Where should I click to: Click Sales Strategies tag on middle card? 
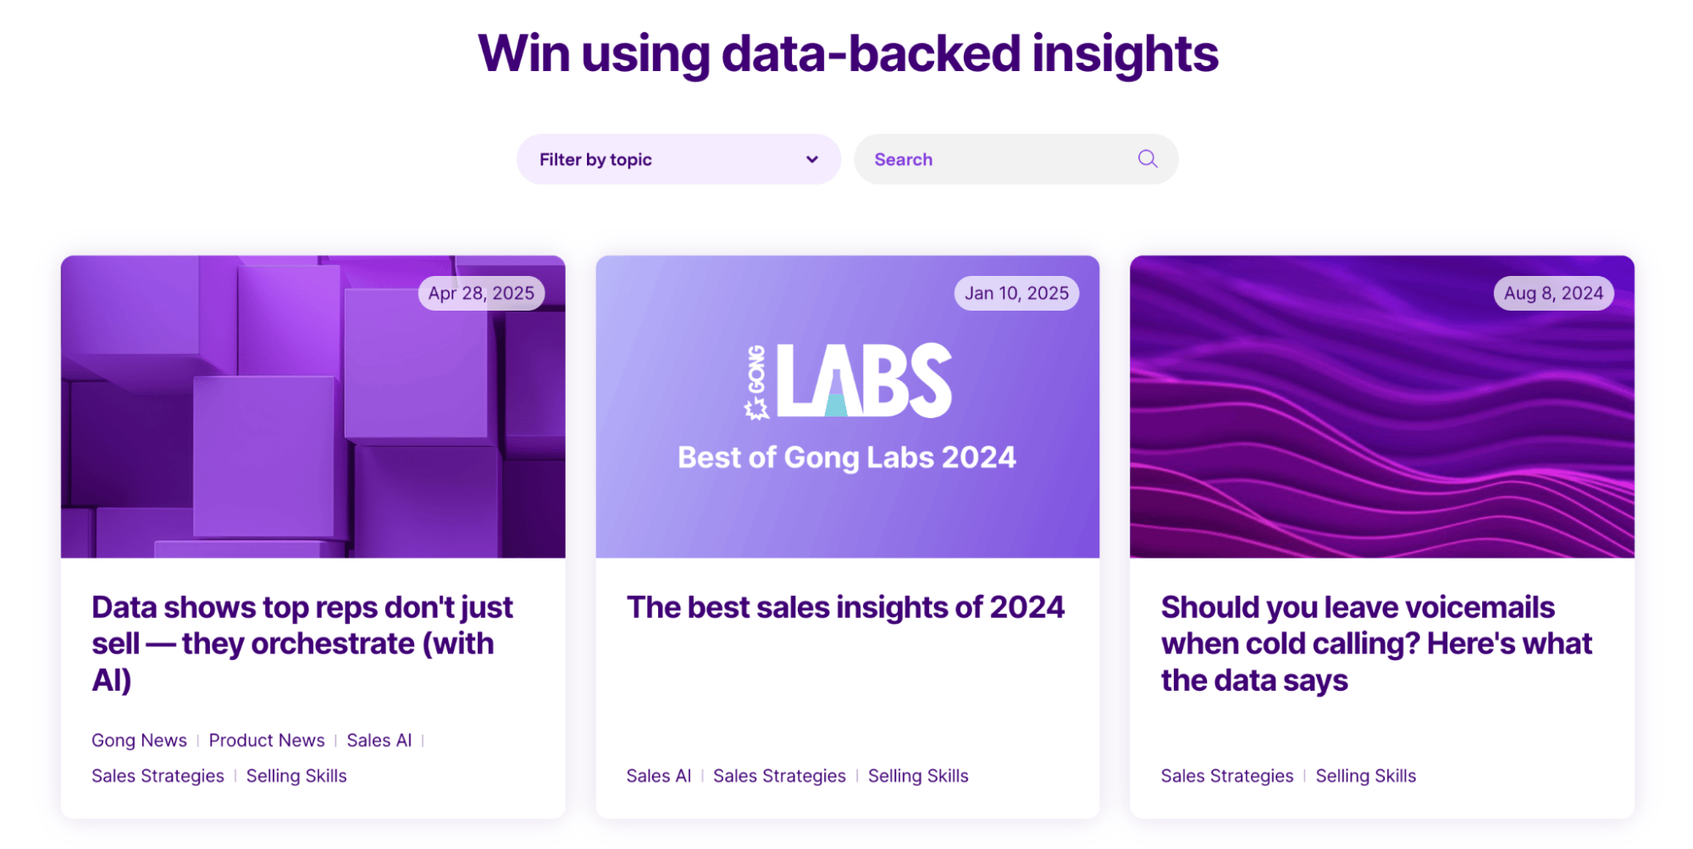pos(779,776)
